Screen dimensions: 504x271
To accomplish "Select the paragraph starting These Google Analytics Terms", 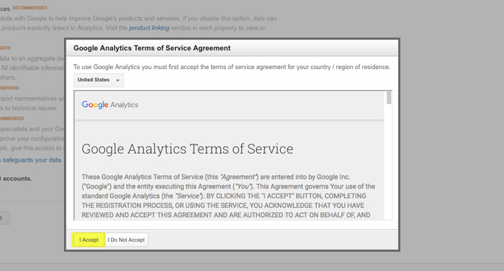I will click(x=228, y=196).
